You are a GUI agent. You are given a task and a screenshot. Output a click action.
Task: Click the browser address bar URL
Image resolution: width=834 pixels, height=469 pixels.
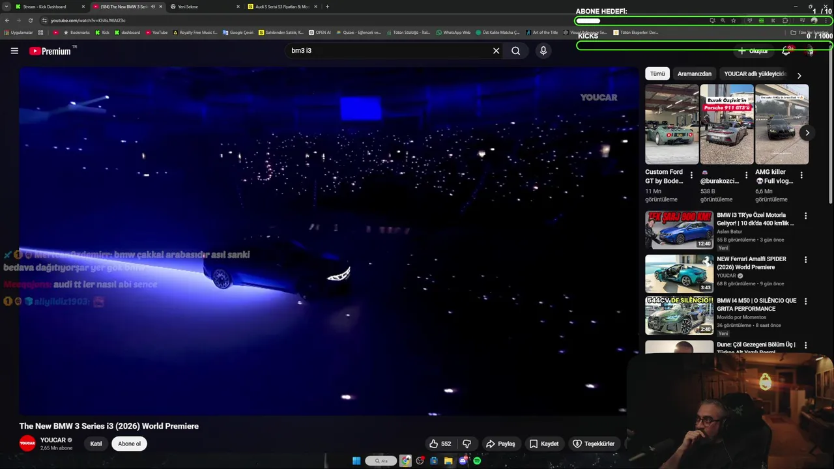[x=88, y=20]
